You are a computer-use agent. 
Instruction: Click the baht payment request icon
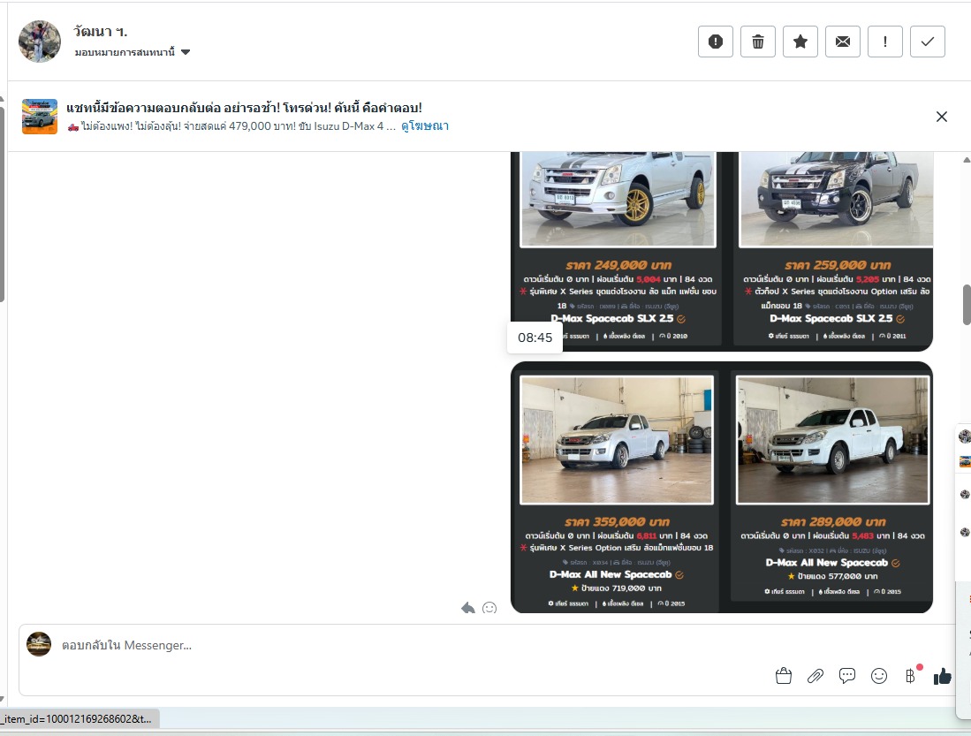(910, 676)
